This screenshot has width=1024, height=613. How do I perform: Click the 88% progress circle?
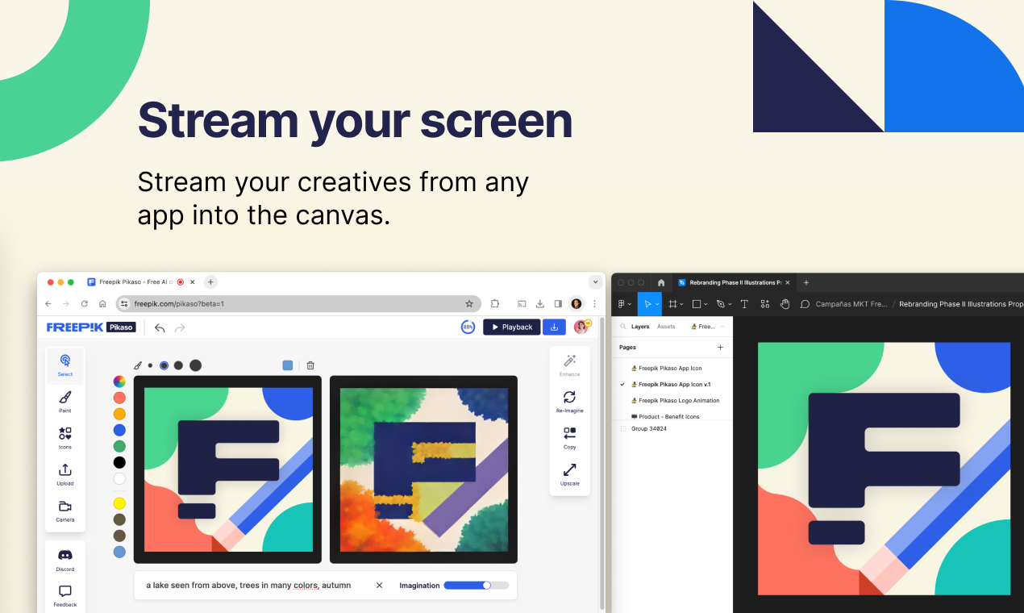coord(468,327)
